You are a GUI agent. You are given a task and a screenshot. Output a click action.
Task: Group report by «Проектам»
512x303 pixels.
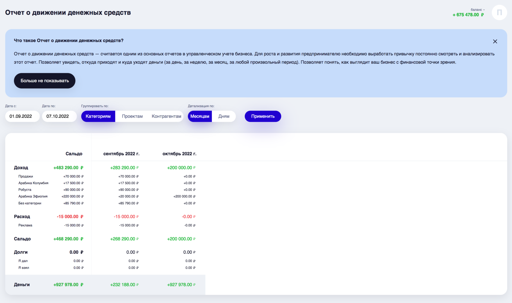pyautogui.click(x=132, y=116)
